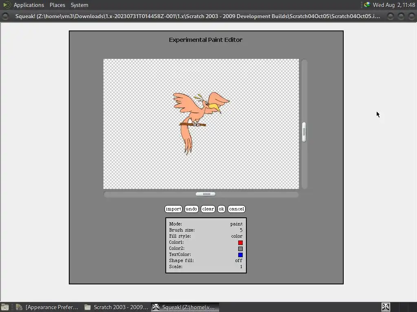Click the Scale: label
Image resolution: width=417 pixels, height=312 pixels.
tap(176, 266)
